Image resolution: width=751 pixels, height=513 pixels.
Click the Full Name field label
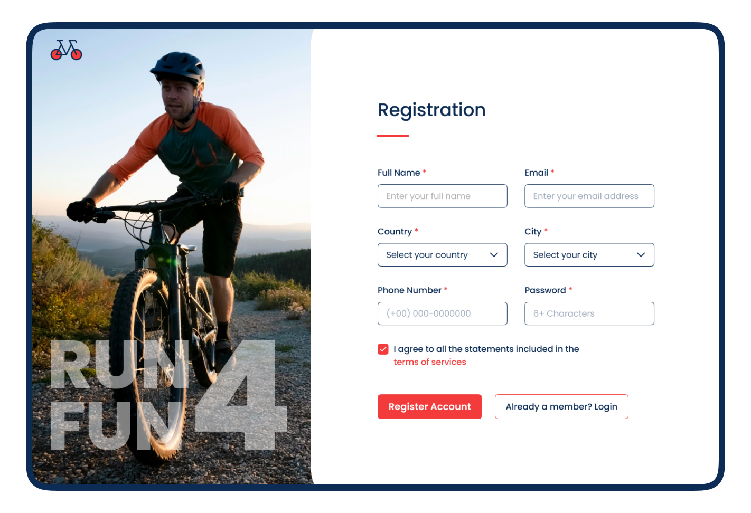[x=399, y=173]
